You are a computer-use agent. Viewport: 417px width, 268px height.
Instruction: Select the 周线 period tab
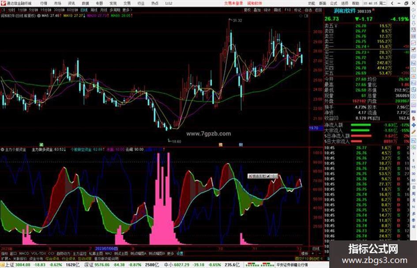pyautogui.click(x=94, y=10)
